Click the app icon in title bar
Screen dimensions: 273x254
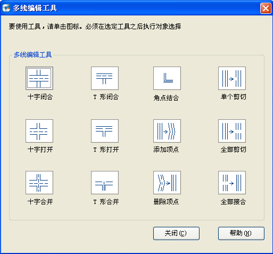6,8
